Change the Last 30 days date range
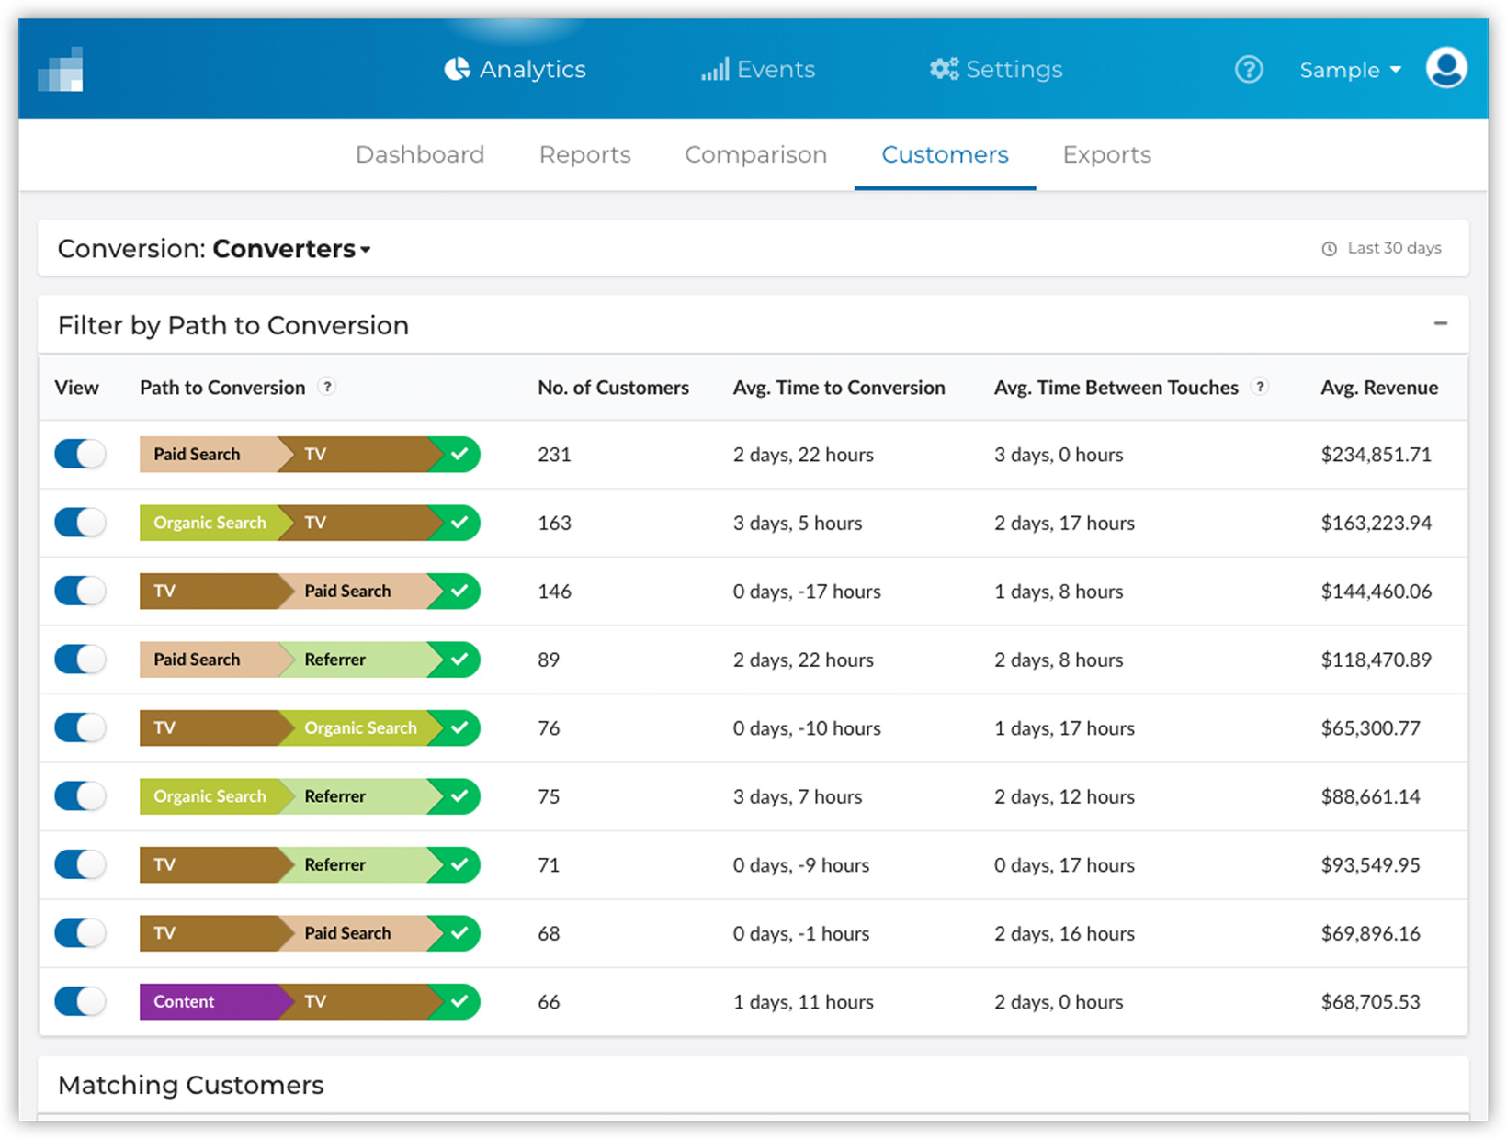Viewport: 1507px width, 1139px height. coord(1382,248)
